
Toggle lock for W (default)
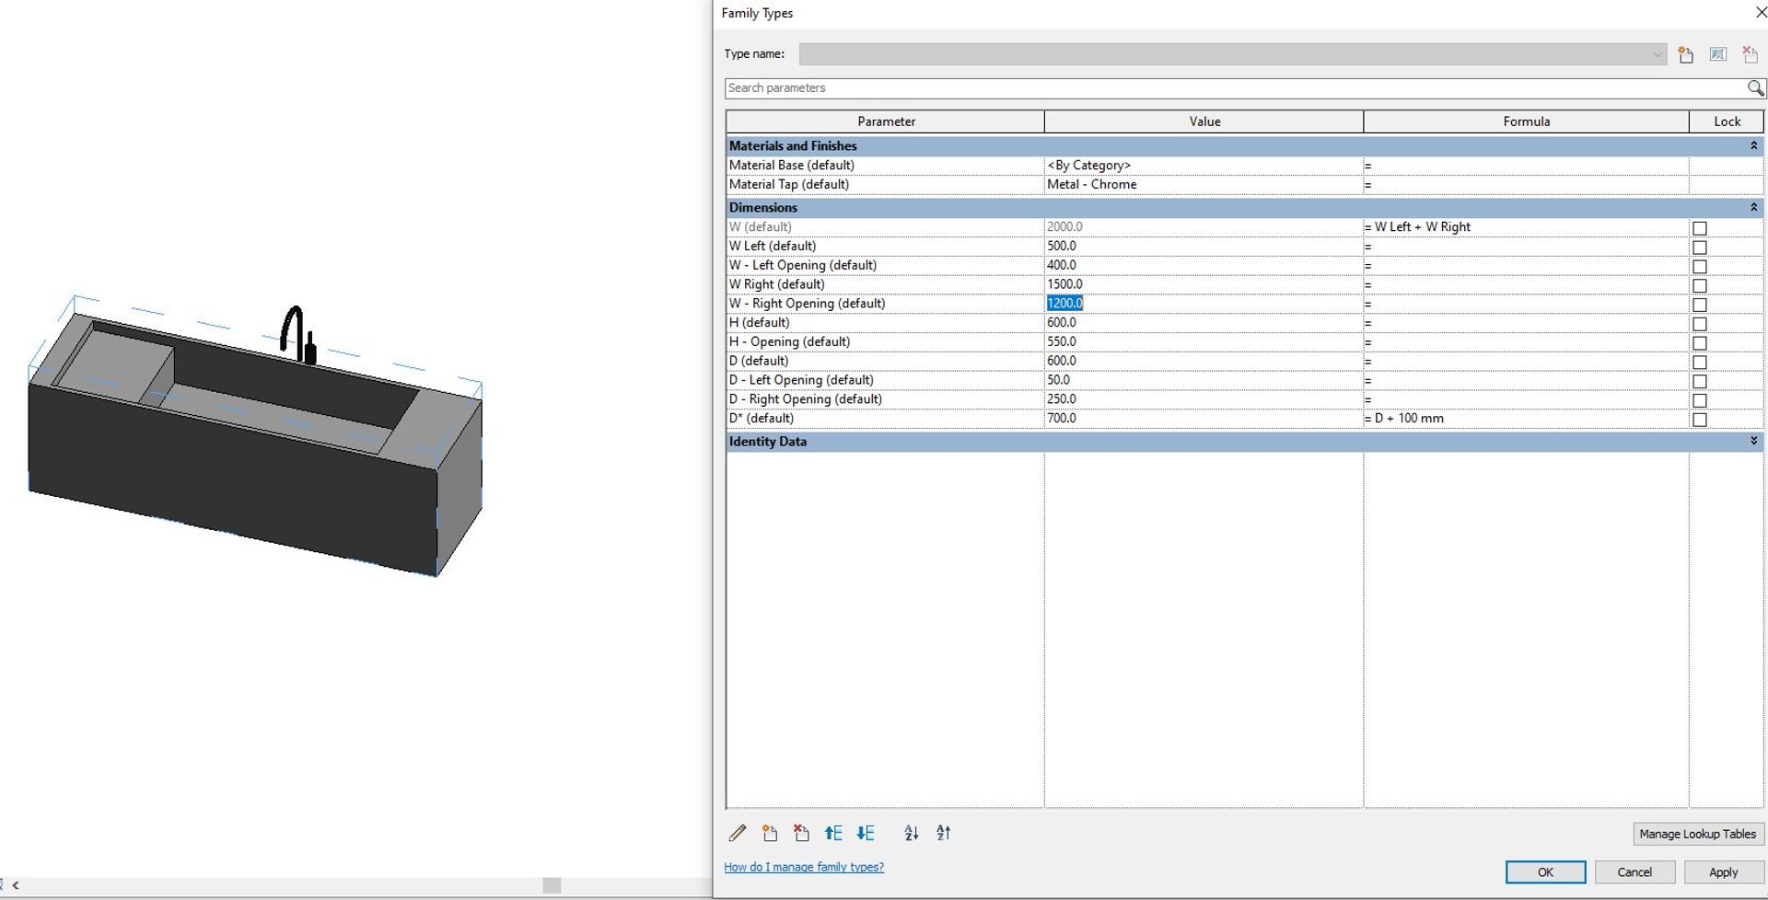(1700, 228)
